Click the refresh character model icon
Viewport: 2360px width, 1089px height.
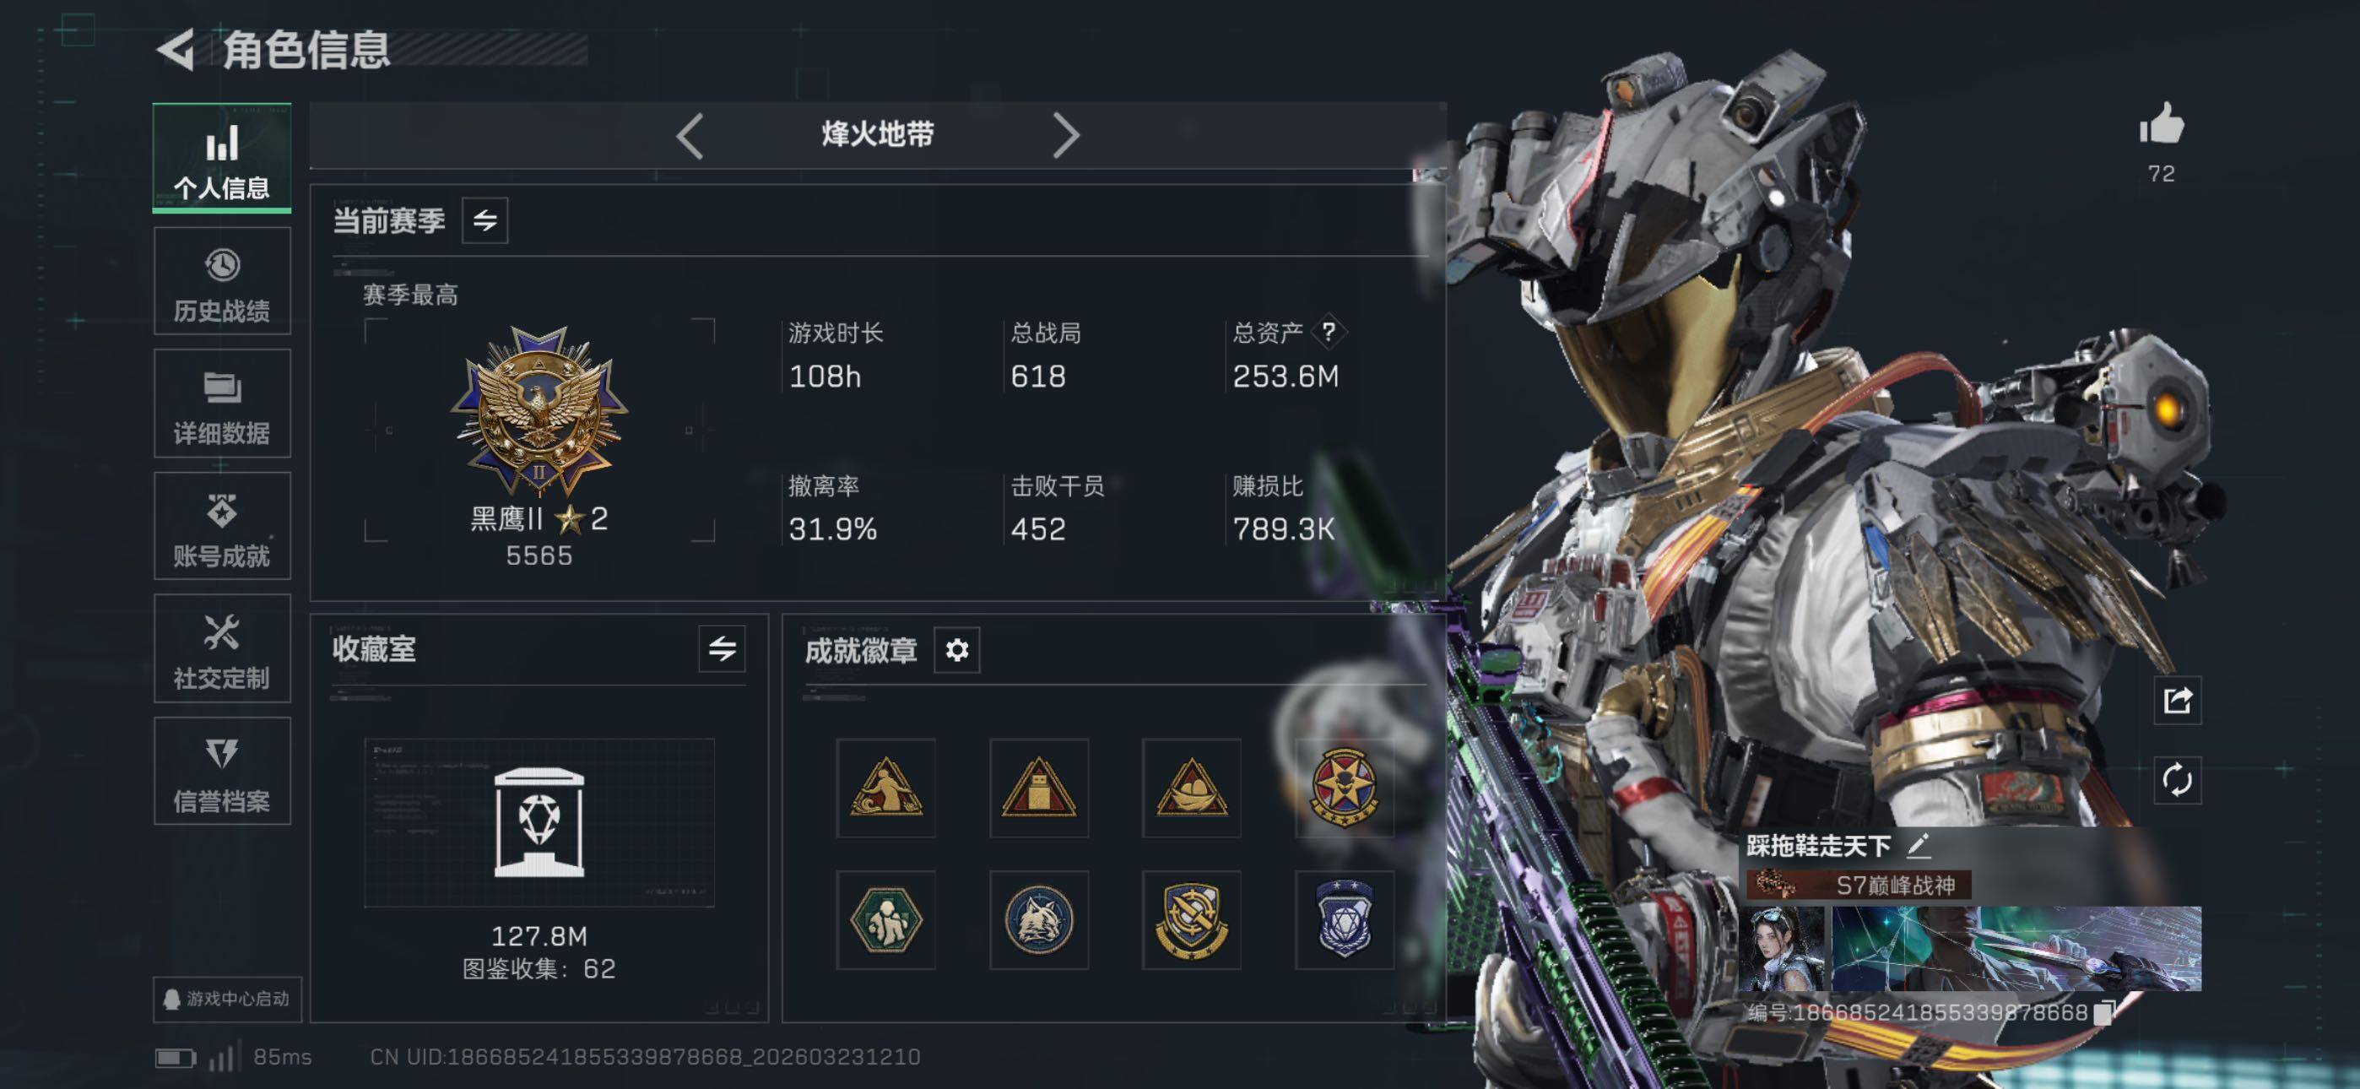pos(2177,780)
